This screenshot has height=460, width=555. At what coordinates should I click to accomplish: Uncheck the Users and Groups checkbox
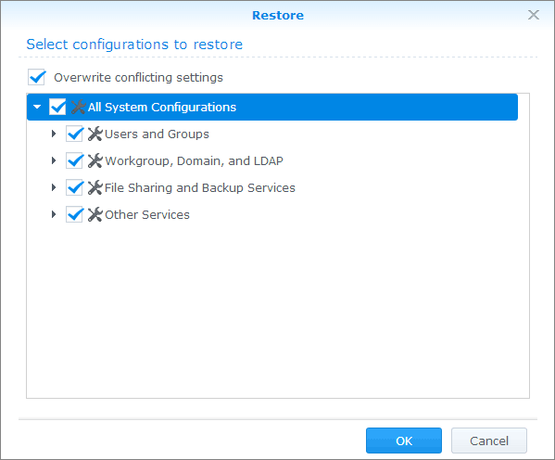click(74, 134)
